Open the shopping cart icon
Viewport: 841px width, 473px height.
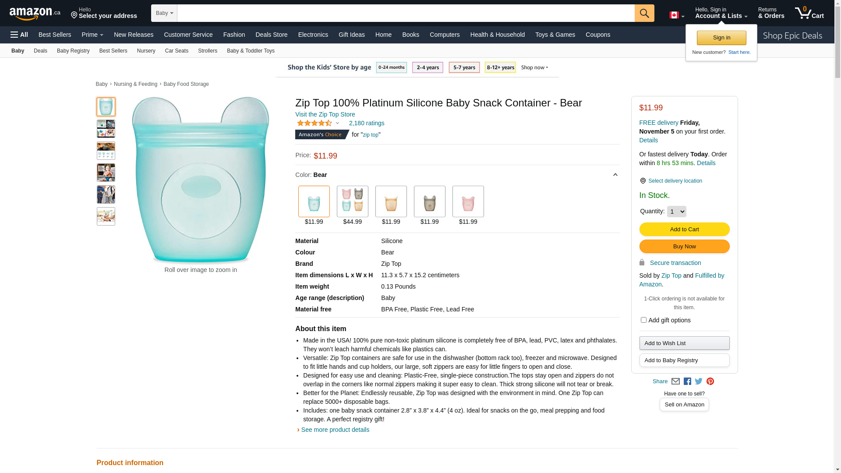(x=809, y=13)
